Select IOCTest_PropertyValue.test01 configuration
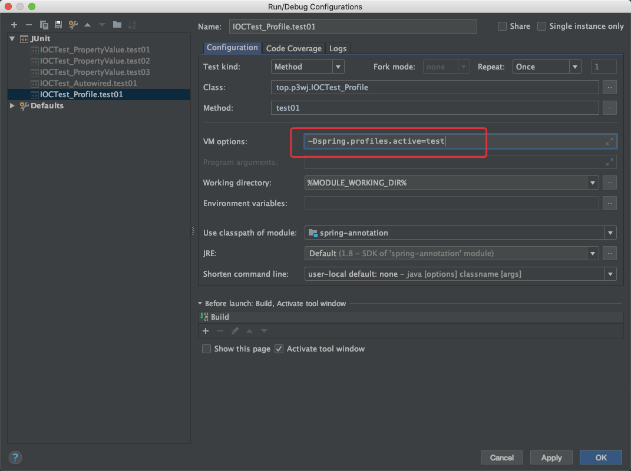631x471 pixels. pyautogui.click(x=99, y=49)
